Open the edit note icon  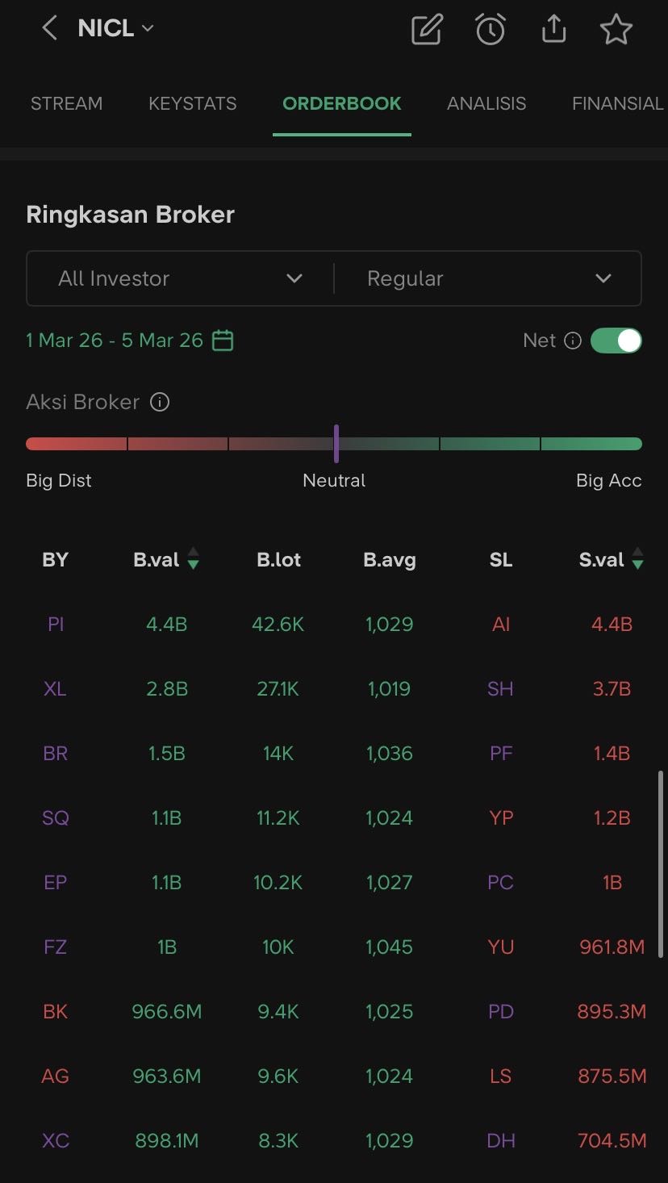click(427, 30)
